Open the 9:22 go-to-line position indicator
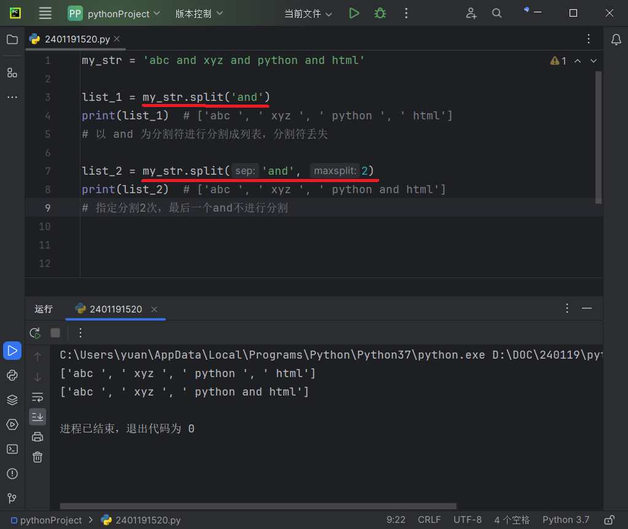The width and height of the screenshot is (628, 529). pyautogui.click(x=396, y=520)
